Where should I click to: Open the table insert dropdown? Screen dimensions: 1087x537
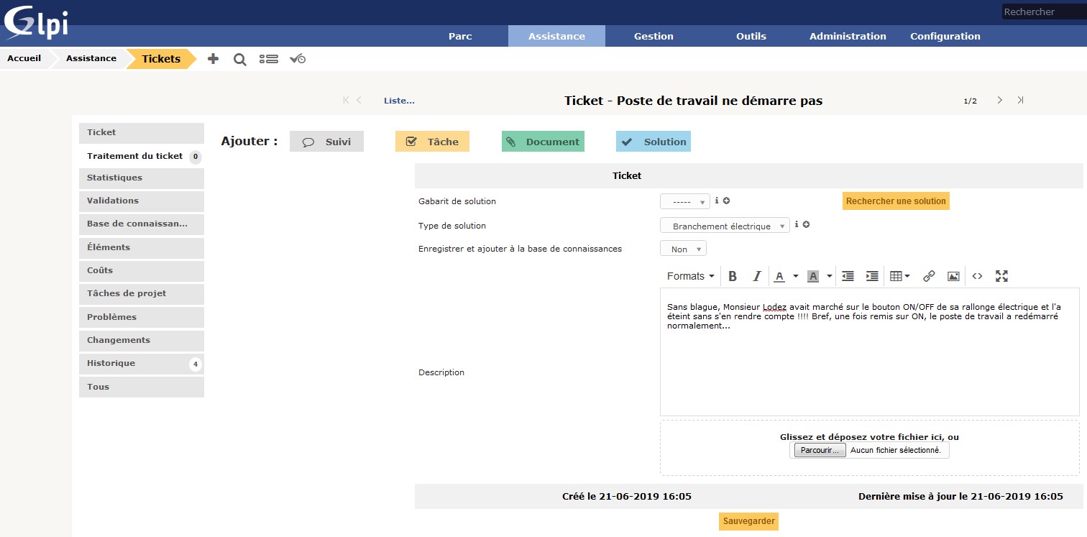coord(900,276)
